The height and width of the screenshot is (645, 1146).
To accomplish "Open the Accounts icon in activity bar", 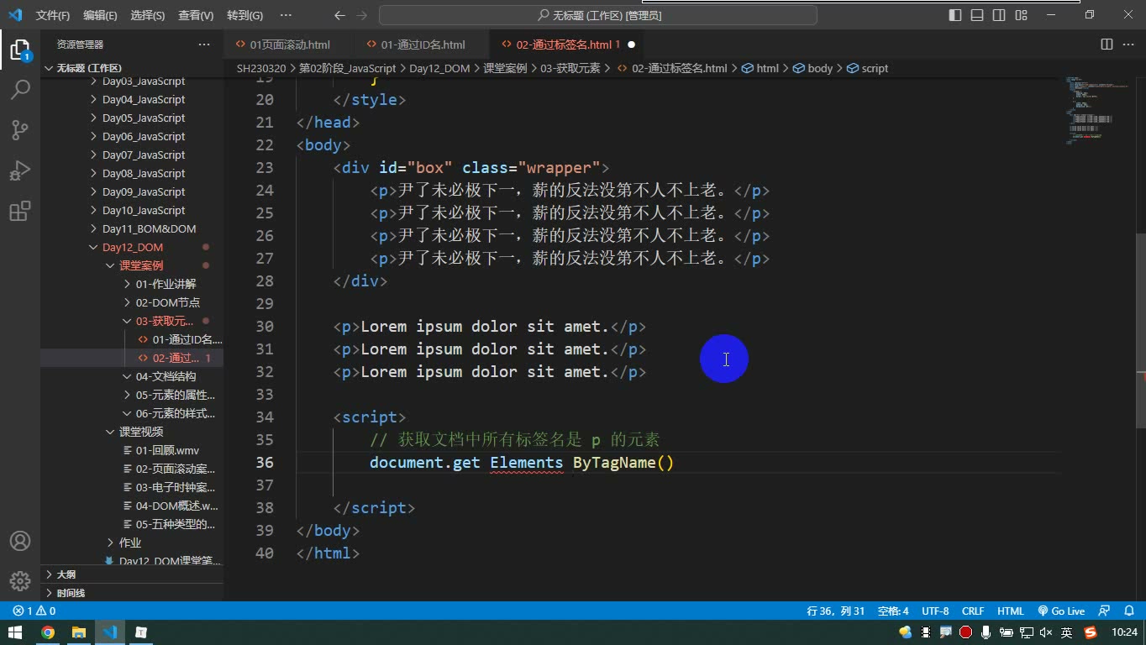I will 20,541.
